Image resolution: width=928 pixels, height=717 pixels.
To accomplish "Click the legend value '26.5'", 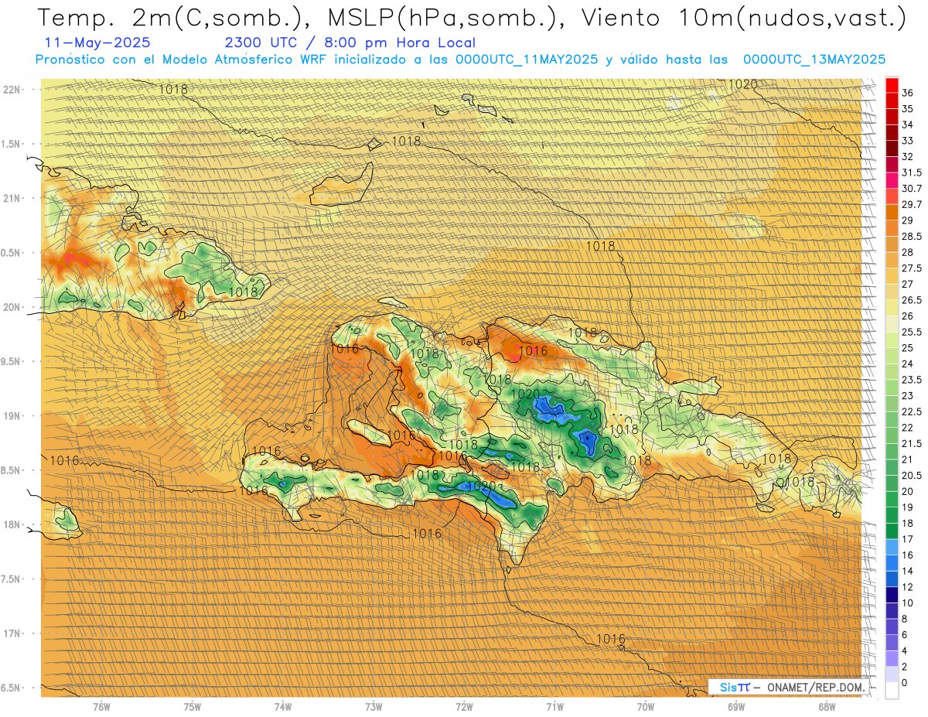I will coord(912,300).
